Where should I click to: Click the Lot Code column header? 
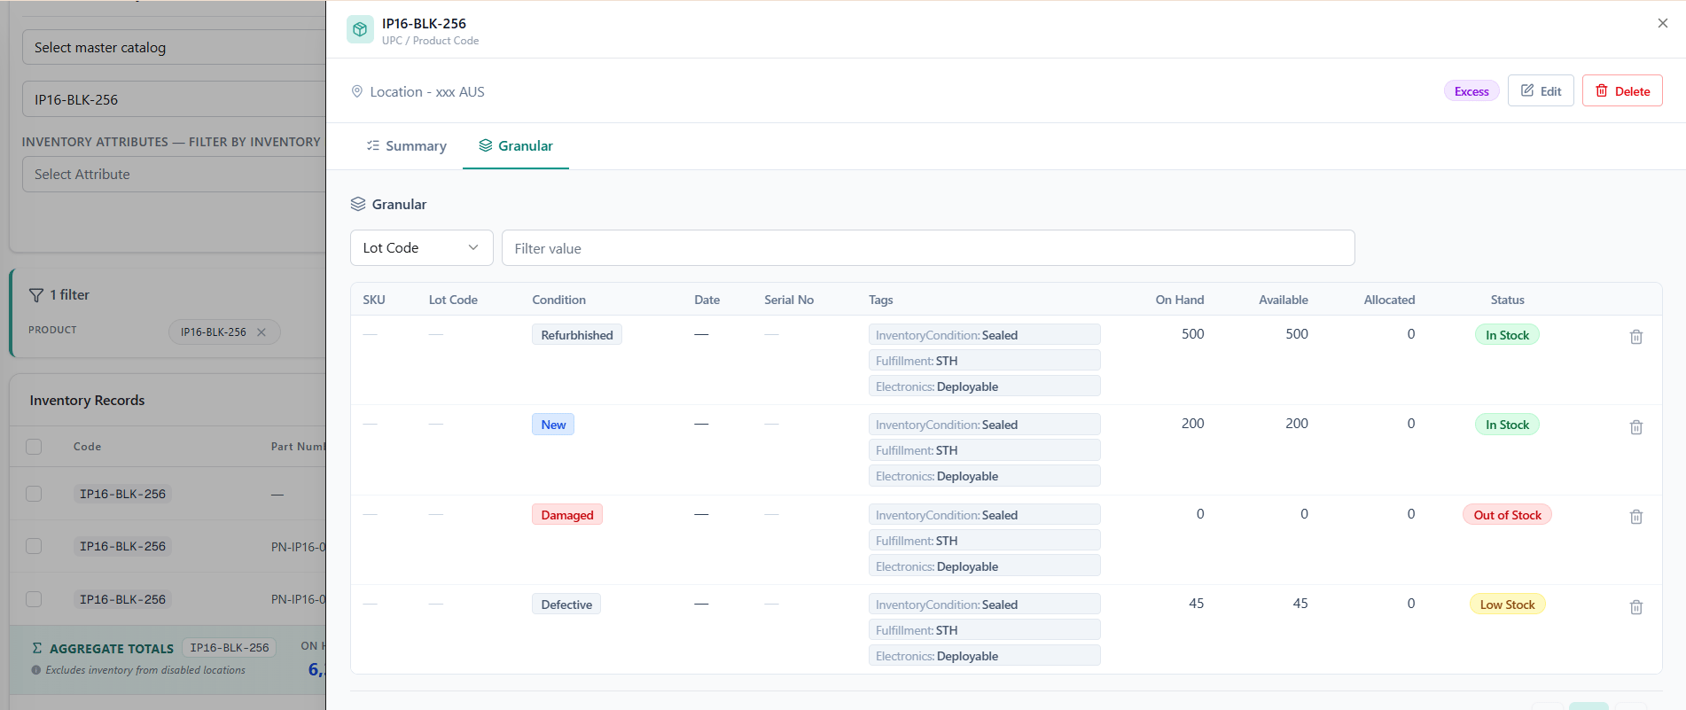click(453, 300)
